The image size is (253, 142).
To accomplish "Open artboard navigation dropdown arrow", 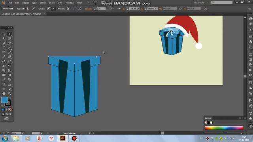I will coord(41,133).
